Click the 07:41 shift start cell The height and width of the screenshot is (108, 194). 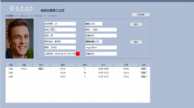pos(63,69)
